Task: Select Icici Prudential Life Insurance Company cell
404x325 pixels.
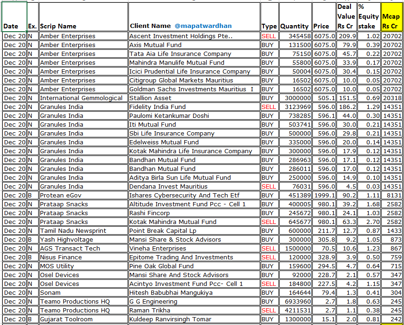Action: pyautogui.click(x=194, y=71)
